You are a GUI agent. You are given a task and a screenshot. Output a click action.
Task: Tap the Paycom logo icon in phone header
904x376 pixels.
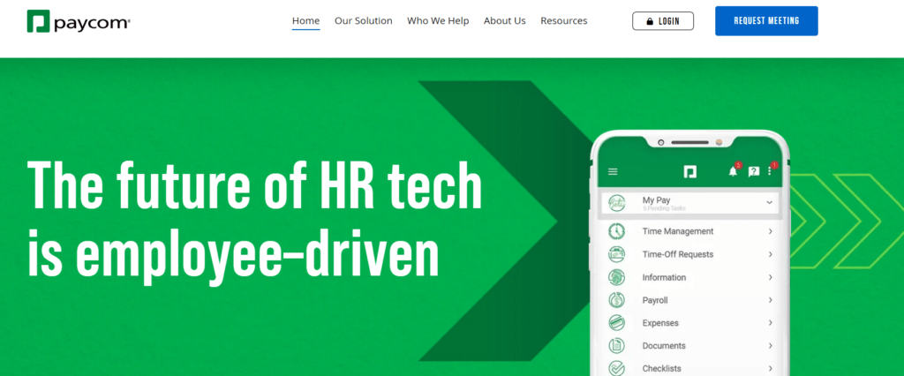pos(690,172)
